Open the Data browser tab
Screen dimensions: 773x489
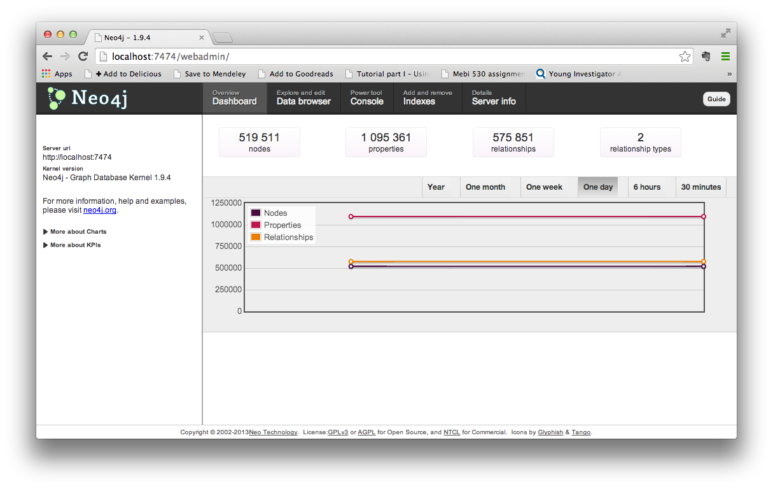pyautogui.click(x=303, y=98)
